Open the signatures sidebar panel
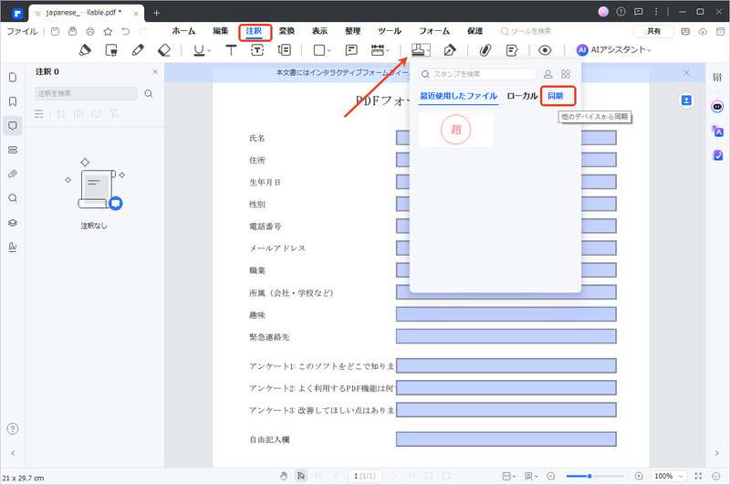The image size is (730, 485). coord(13,247)
